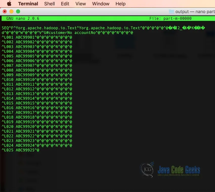215x192 pixels.
Task: Place cursor on row 'ABC99923'
Action: (37, 141)
